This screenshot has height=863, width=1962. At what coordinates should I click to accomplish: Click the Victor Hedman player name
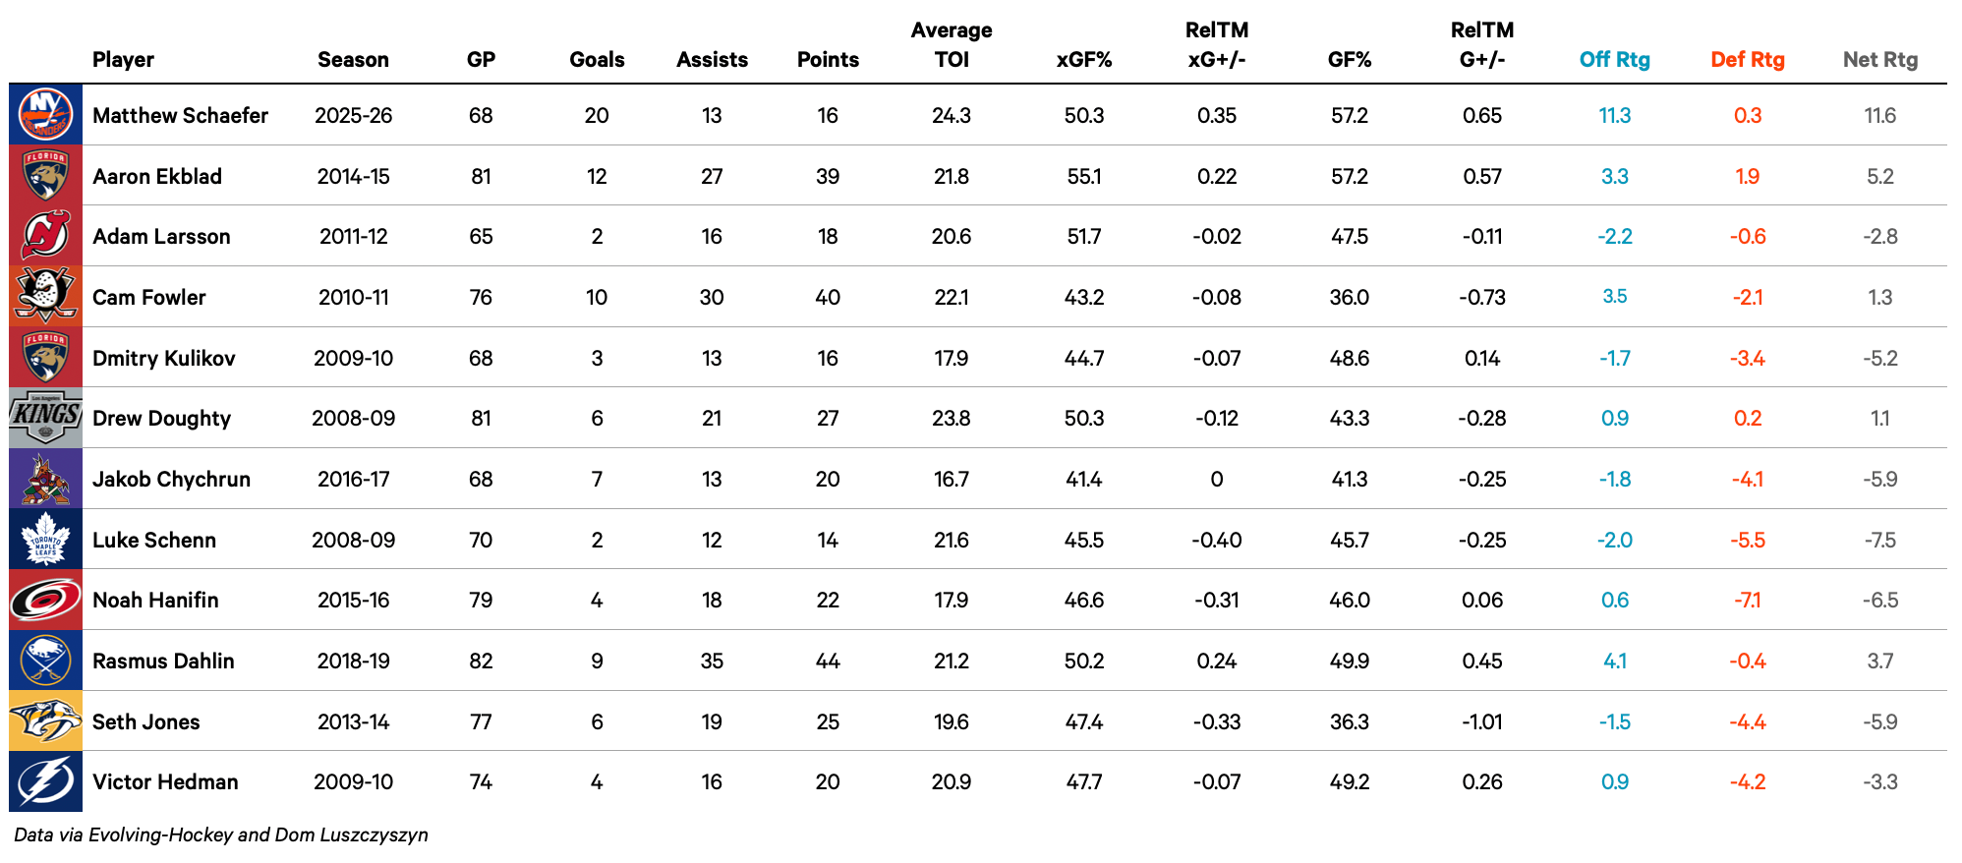click(165, 782)
